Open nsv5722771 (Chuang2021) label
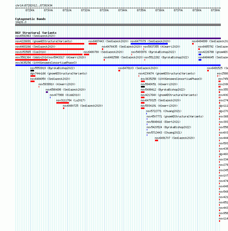 point(164,111)
